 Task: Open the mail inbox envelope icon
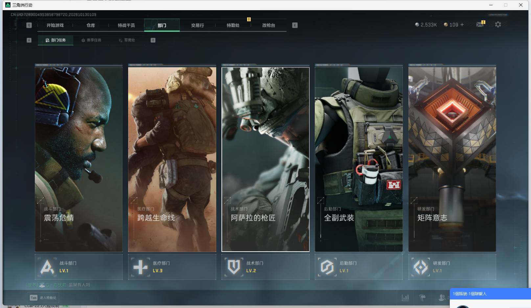(480, 24)
